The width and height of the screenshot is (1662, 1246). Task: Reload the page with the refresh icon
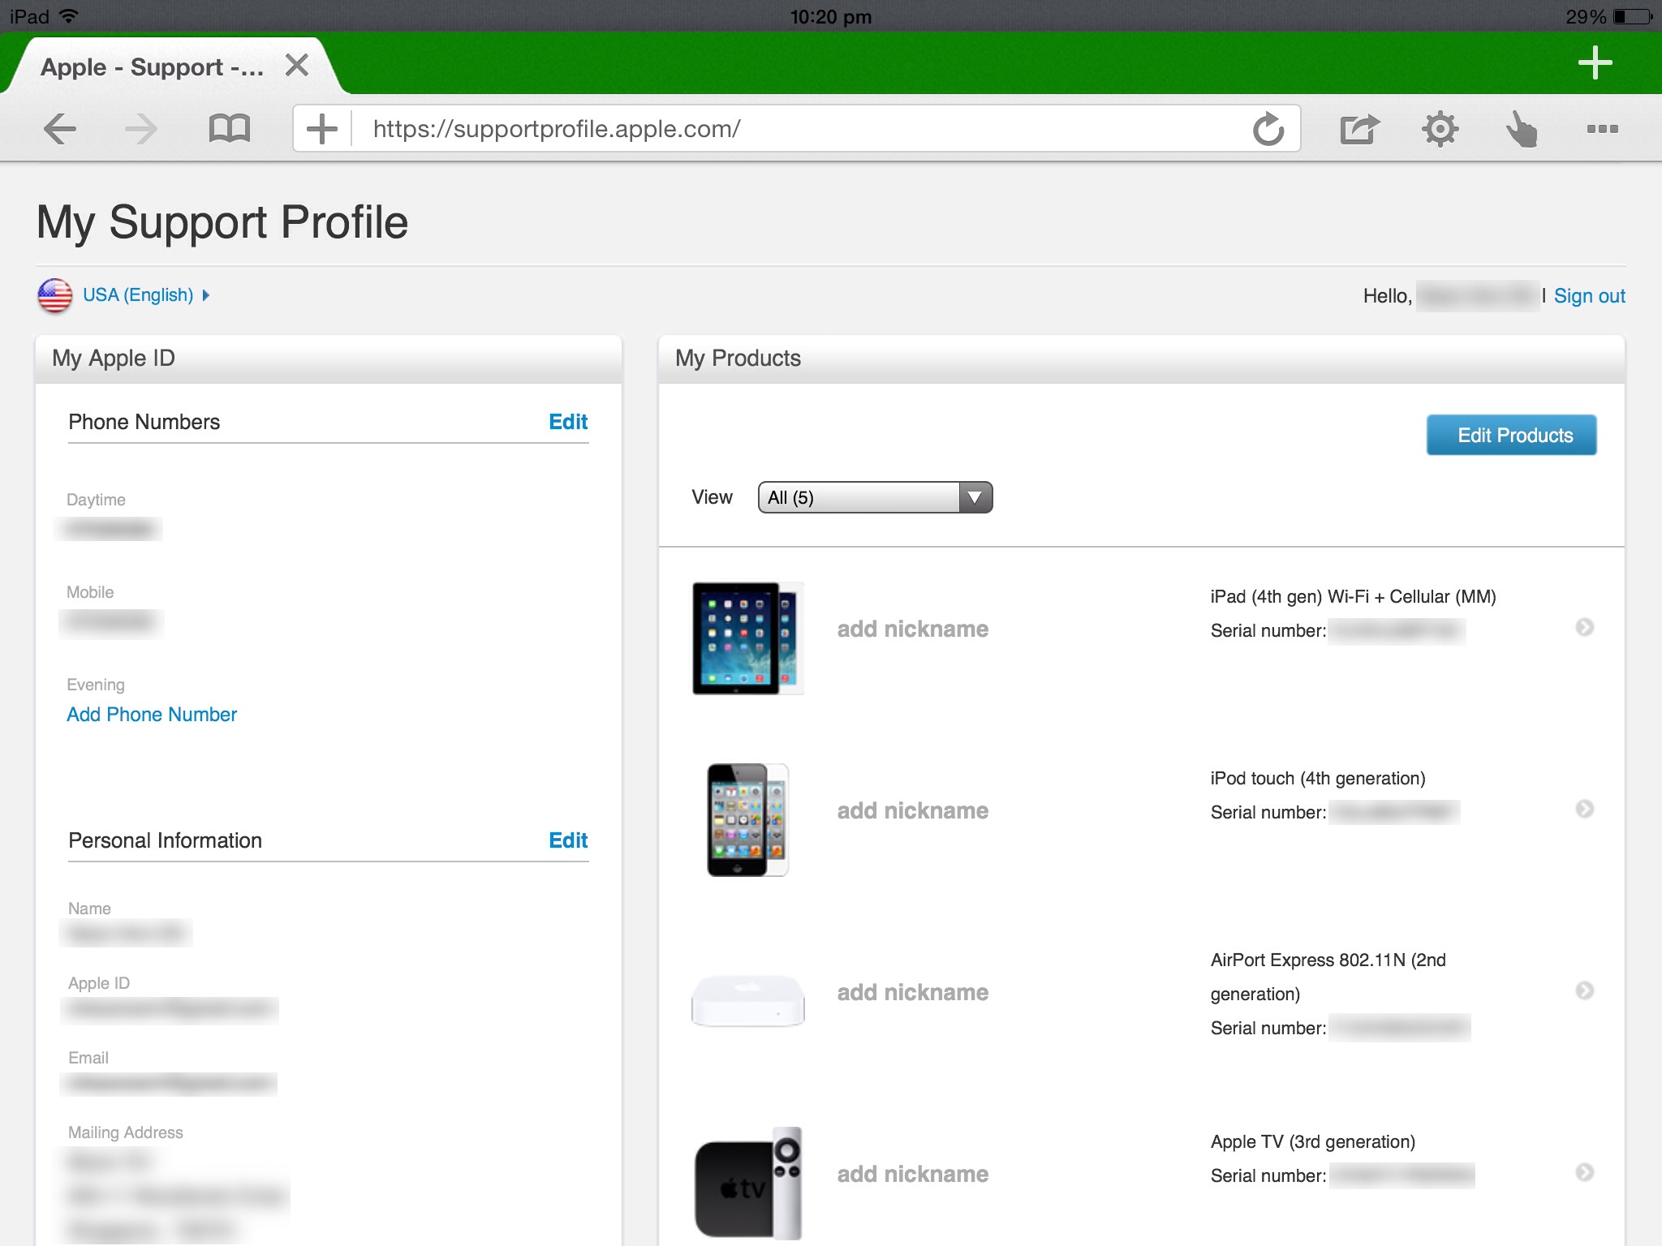(1268, 129)
